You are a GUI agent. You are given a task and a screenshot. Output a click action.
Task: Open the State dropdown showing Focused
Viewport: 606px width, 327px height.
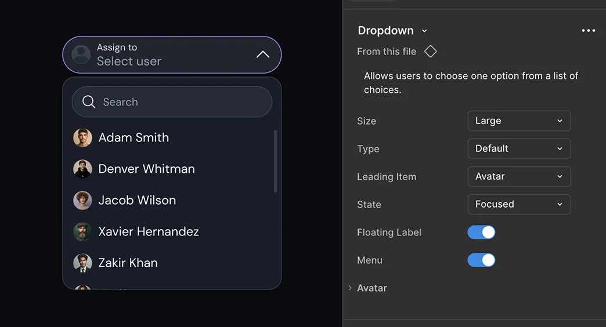519,205
